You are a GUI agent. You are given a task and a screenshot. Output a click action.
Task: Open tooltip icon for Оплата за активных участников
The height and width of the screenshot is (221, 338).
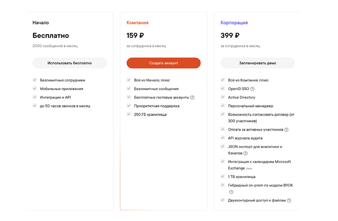(x=286, y=130)
